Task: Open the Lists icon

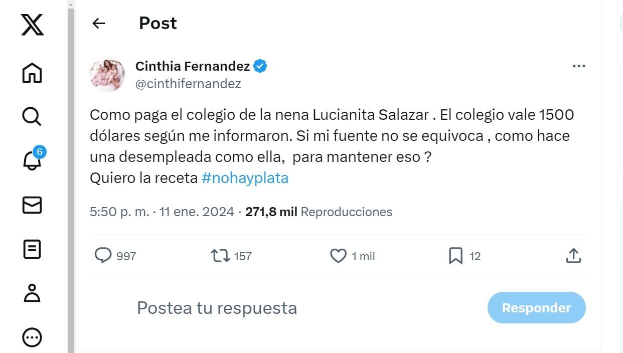Action: 31,249
